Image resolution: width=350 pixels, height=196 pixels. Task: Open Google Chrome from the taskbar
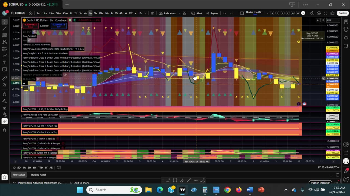coord(227,190)
